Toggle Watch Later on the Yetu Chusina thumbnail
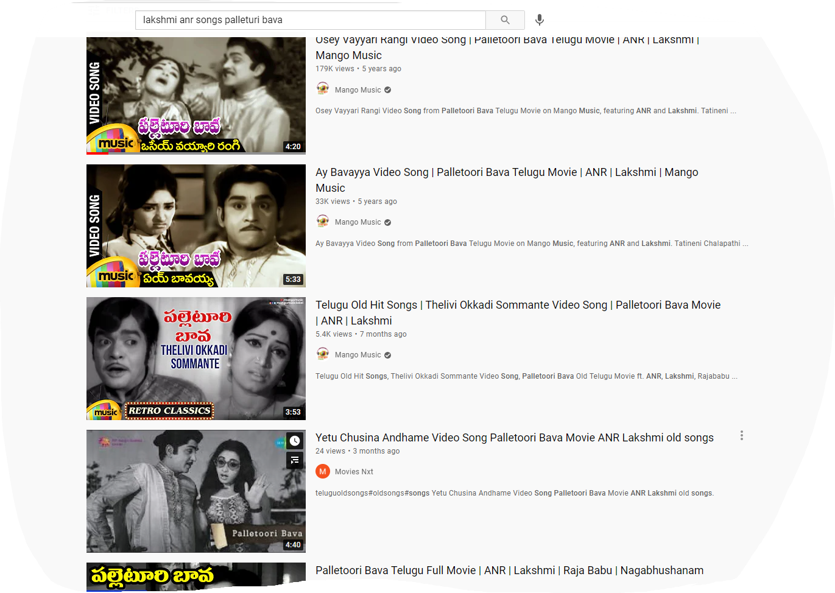Viewport: 835px width, 593px height. (x=295, y=441)
